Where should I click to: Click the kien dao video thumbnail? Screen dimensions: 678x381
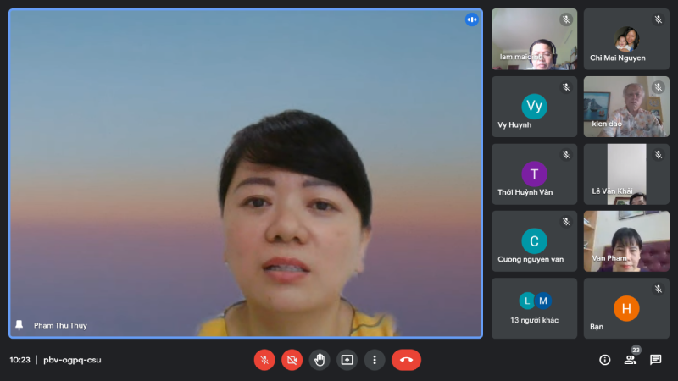pyautogui.click(x=625, y=107)
